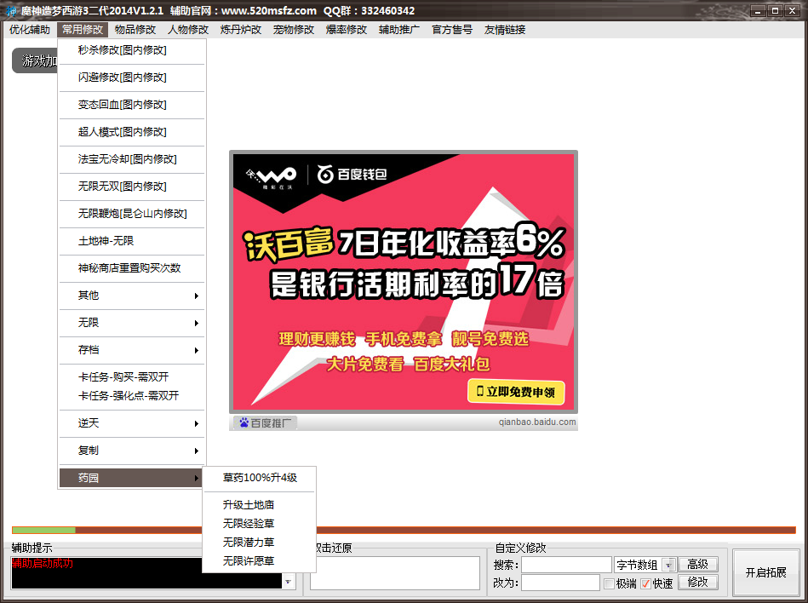This screenshot has height=603, width=808.
Task: Click the 击还原 text box
Action: (x=395, y=572)
